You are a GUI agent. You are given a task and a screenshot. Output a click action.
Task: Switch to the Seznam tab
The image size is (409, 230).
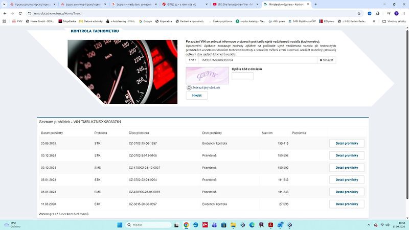pos(133,4)
